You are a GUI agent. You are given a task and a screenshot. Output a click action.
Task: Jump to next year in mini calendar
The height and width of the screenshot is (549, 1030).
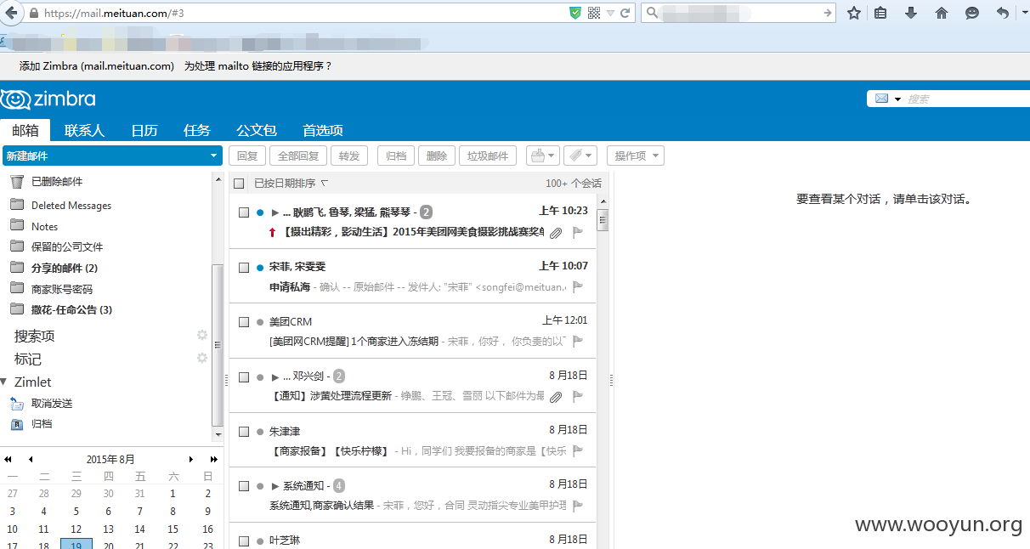click(x=214, y=459)
